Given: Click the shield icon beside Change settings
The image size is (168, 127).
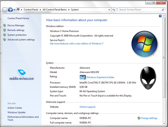Looking at the screenshot, I should click(139, 118).
